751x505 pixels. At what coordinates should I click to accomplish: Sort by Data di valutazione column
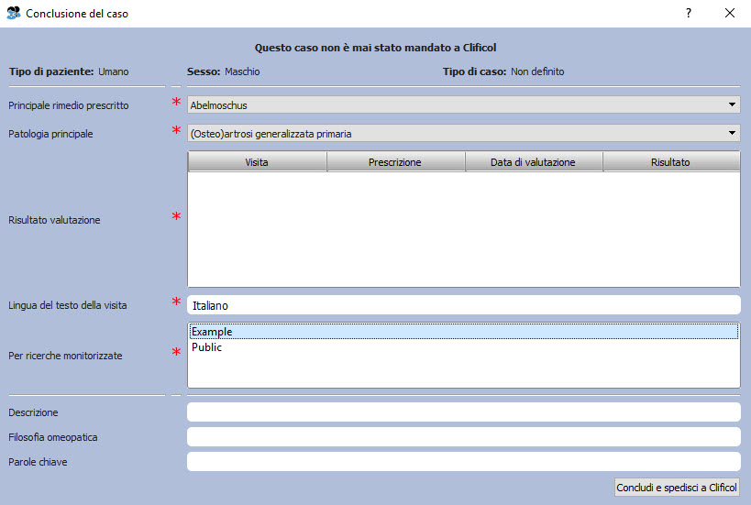click(x=533, y=162)
